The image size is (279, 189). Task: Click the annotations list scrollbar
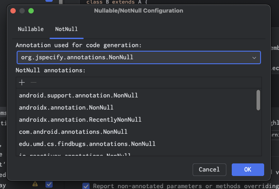point(258,100)
